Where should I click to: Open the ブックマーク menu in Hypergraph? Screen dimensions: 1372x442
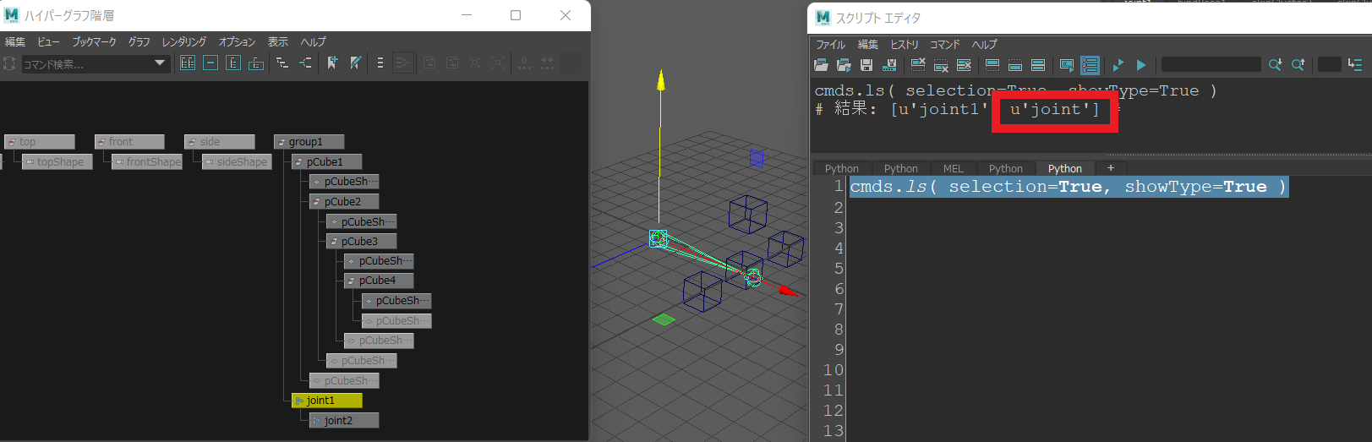click(94, 41)
